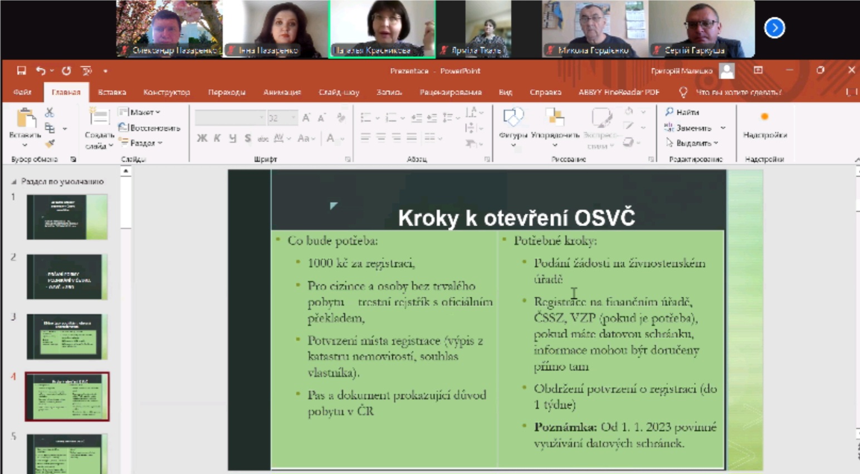This screenshot has width=860, height=474.
Task: Click the ribbon display options icon
Action: [x=758, y=70]
